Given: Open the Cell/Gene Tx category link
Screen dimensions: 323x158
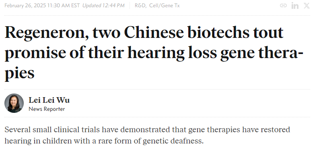Looking at the screenshot, I should point(165,6).
